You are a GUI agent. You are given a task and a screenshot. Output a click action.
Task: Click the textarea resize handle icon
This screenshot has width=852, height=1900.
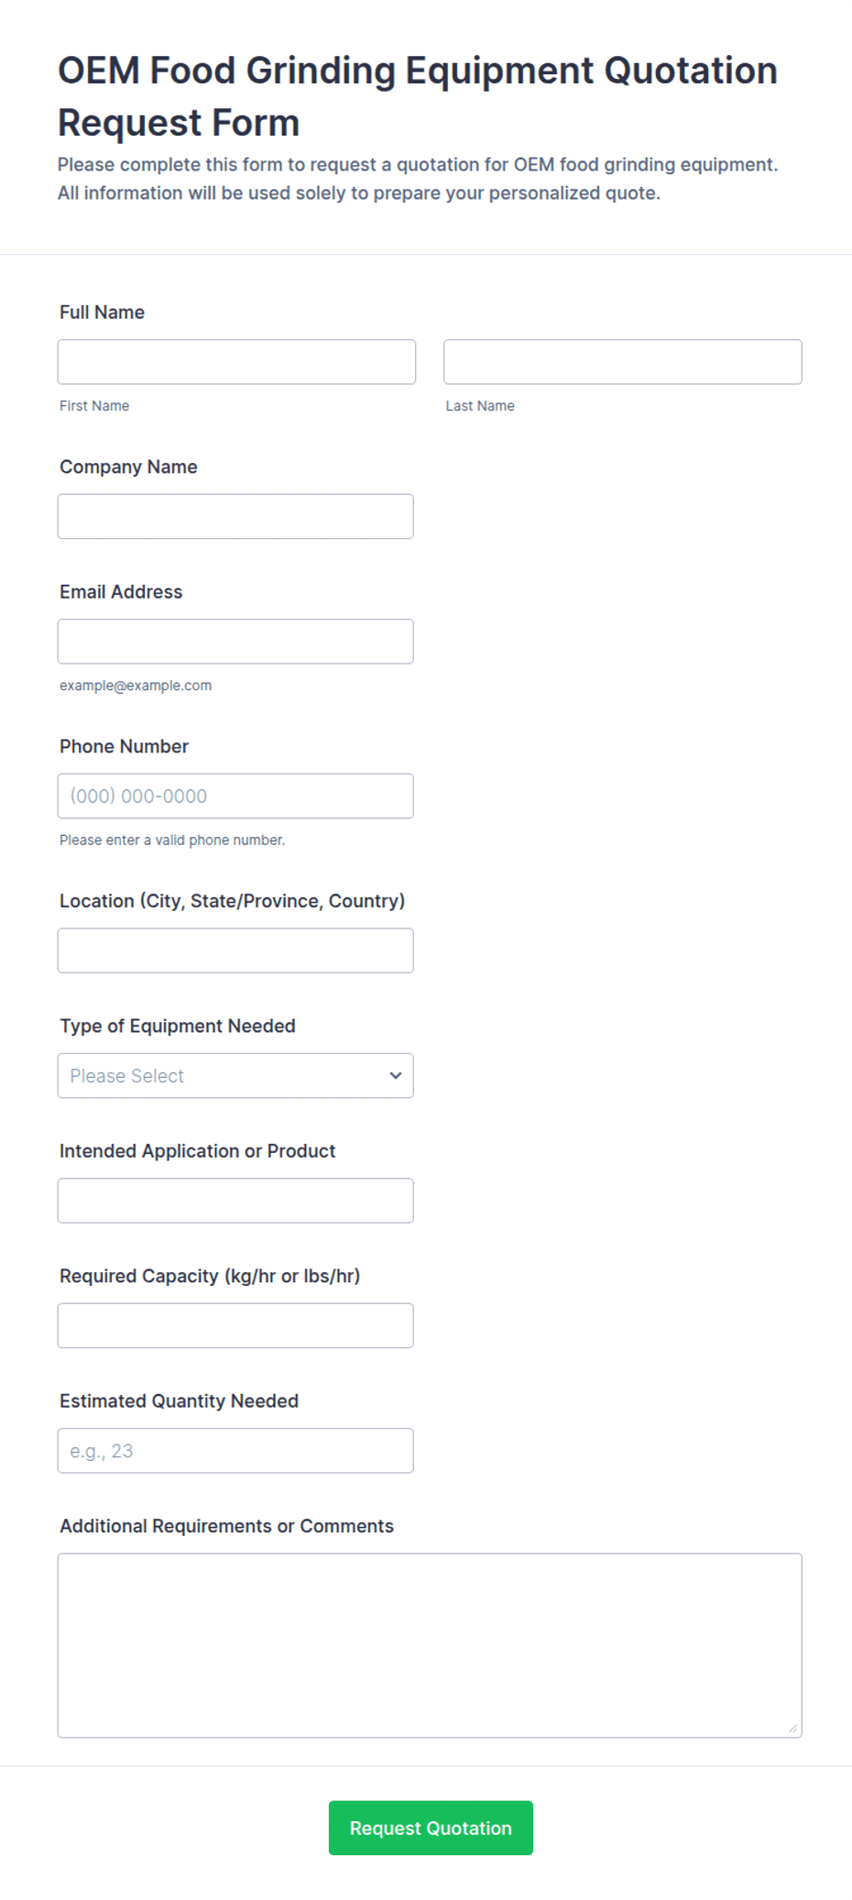tap(793, 1729)
